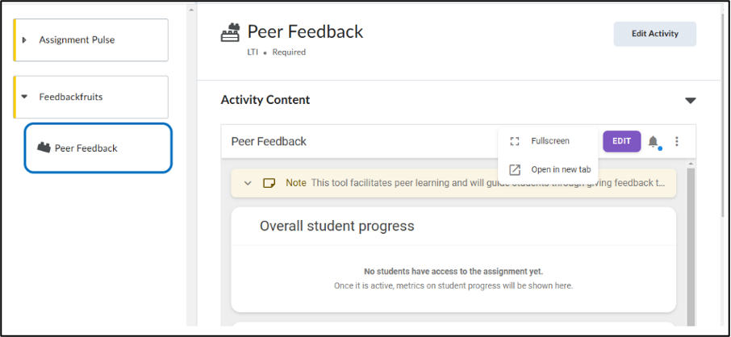Click the Edit Activity button
Image resolution: width=731 pixels, height=337 pixels.
point(655,34)
